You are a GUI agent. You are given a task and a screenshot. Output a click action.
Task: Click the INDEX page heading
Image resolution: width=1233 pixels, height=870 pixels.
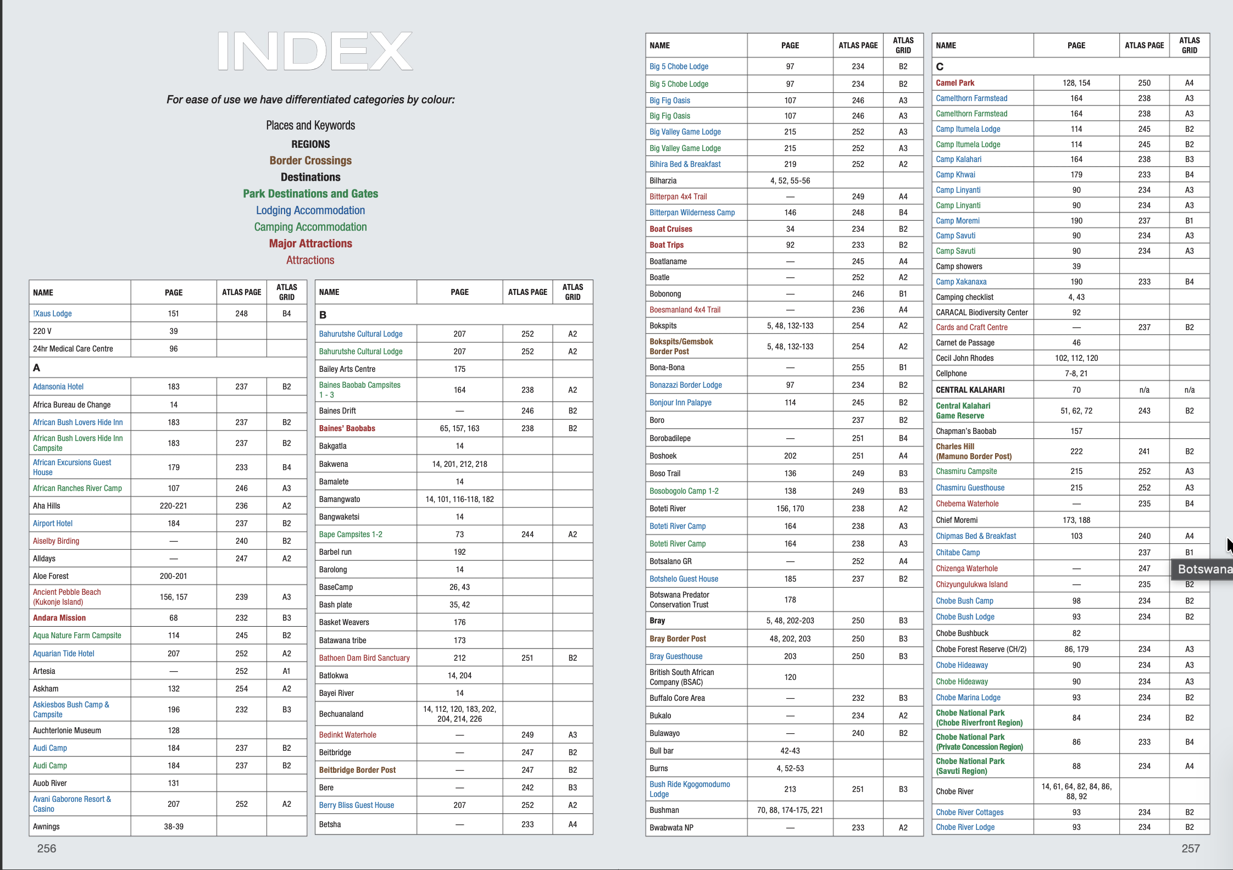315,52
